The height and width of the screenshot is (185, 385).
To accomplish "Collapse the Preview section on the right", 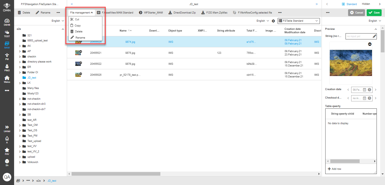I will [375, 29].
